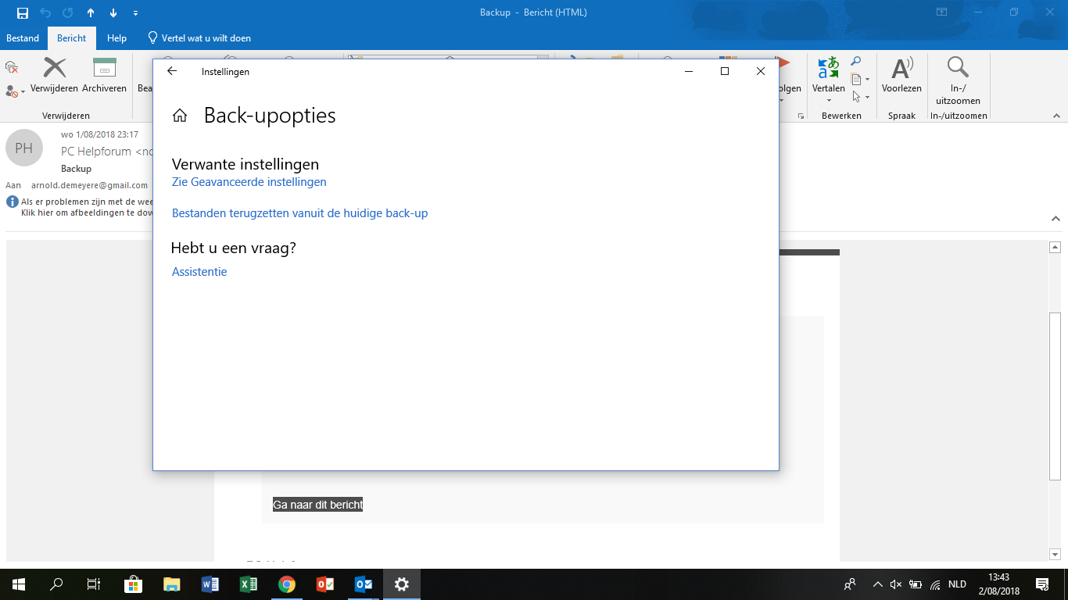Open the Customize Quick Access Toolbar dropdown
The height and width of the screenshot is (600, 1068).
tap(136, 13)
